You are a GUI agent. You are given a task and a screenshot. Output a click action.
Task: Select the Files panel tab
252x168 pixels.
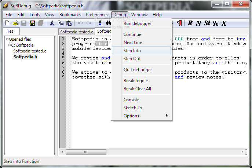[x=11, y=31]
